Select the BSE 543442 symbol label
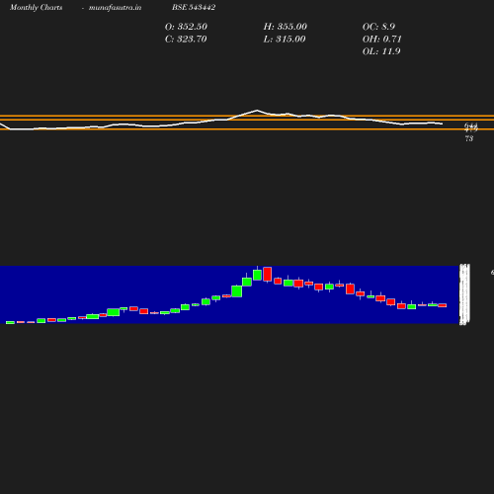Viewport: 494px width, 494px height. tap(194, 7)
